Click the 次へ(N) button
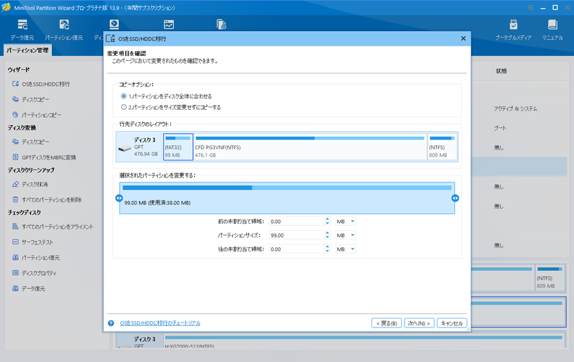 point(419,323)
